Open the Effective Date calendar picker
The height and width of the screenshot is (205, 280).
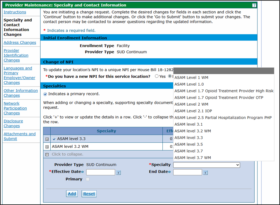point(118,172)
